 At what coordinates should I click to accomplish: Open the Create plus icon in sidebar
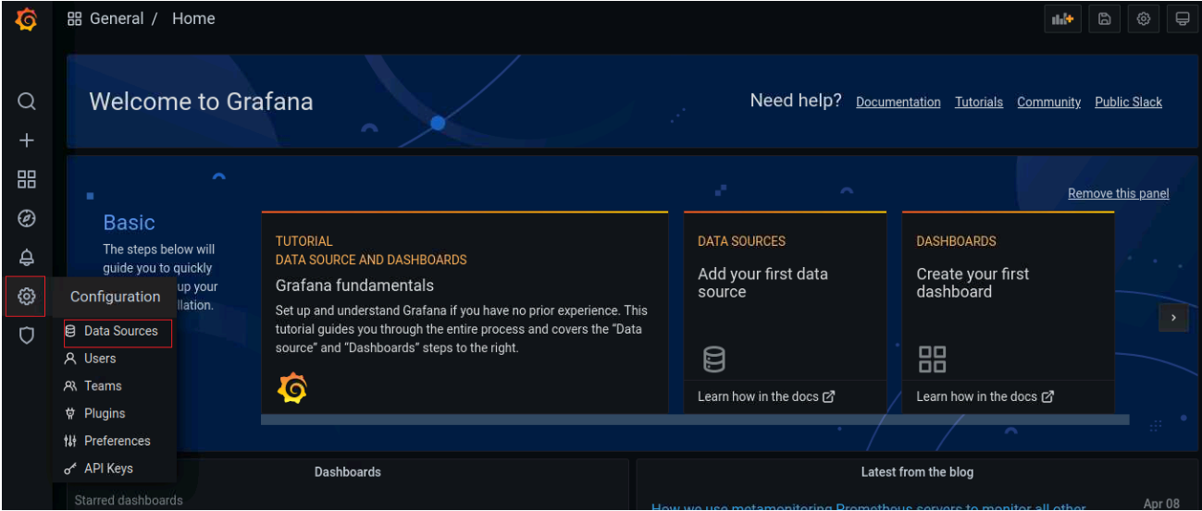(x=27, y=140)
